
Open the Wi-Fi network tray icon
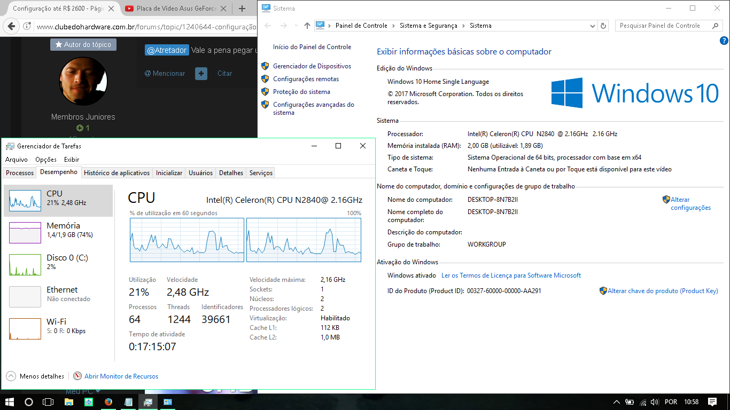pos(642,402)
